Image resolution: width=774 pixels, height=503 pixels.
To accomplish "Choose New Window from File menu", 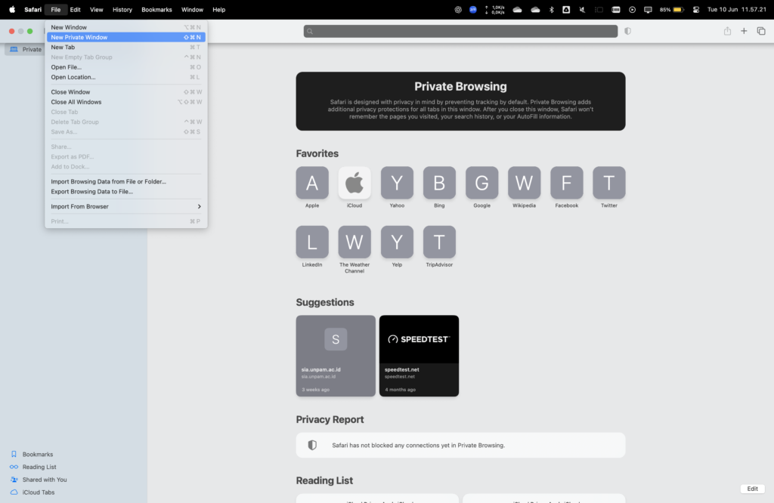I will [x=126, y=27].
